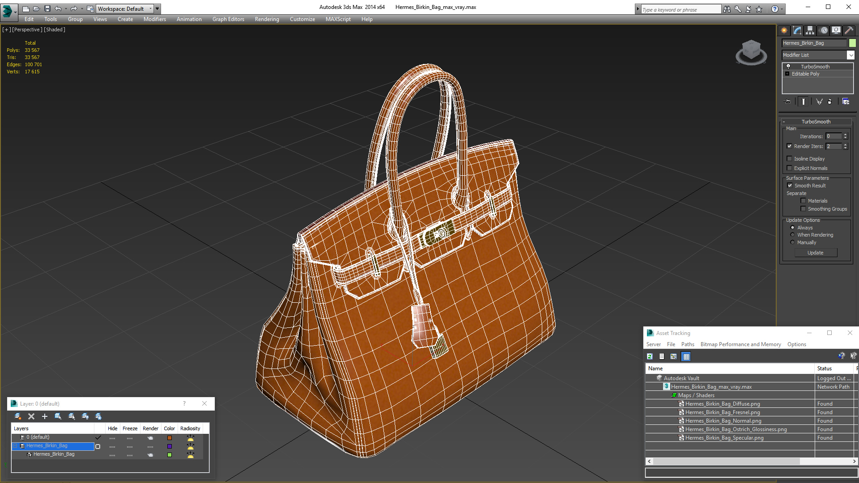Expand the Editable Poly stack entry
Image resolution: width=859 pixels, height=483 pixels.
[x=787, y=74]
